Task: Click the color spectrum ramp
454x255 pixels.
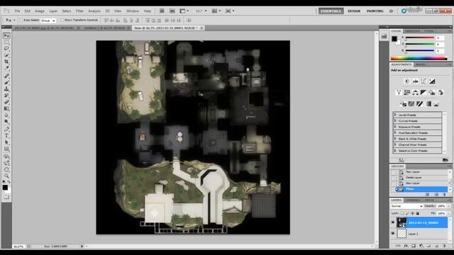Action: tap(419, 58)
